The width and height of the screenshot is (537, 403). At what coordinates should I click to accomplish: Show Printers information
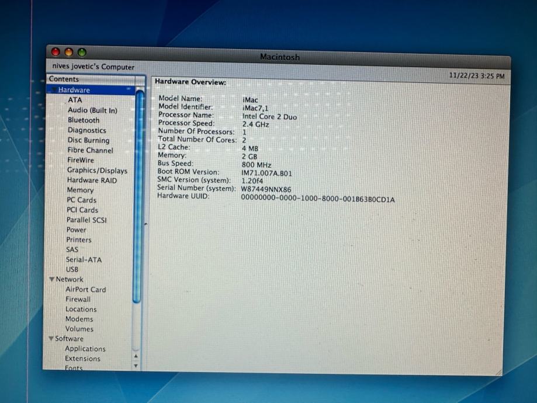pos(79,239)
